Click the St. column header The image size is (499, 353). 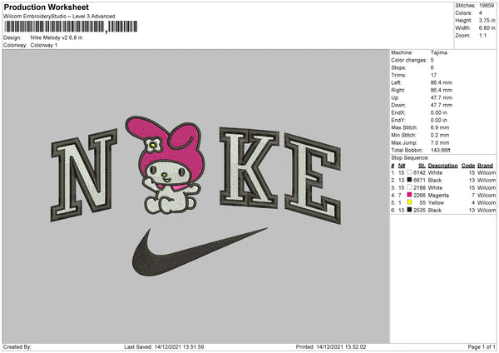[422, 166]
